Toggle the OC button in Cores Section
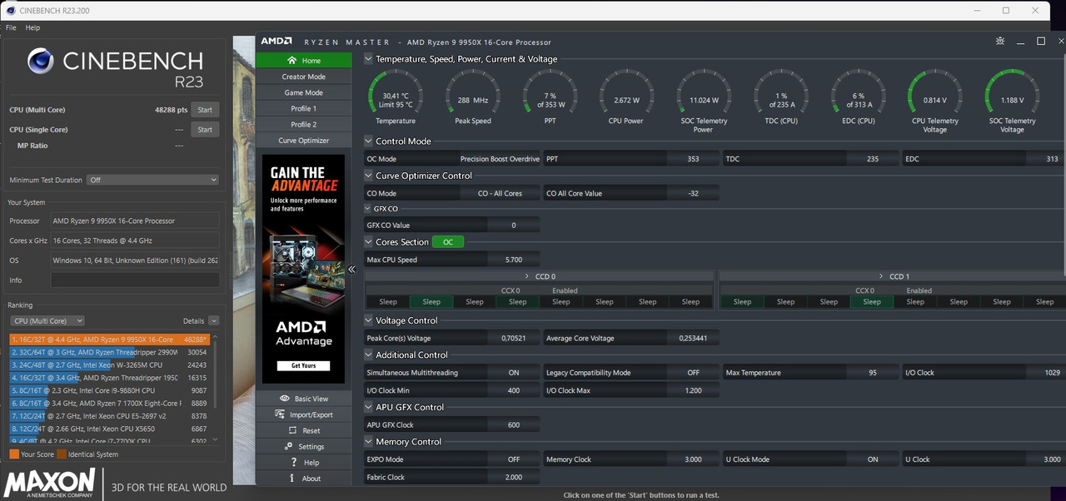 pyautogui.click(x=448, y=242)
